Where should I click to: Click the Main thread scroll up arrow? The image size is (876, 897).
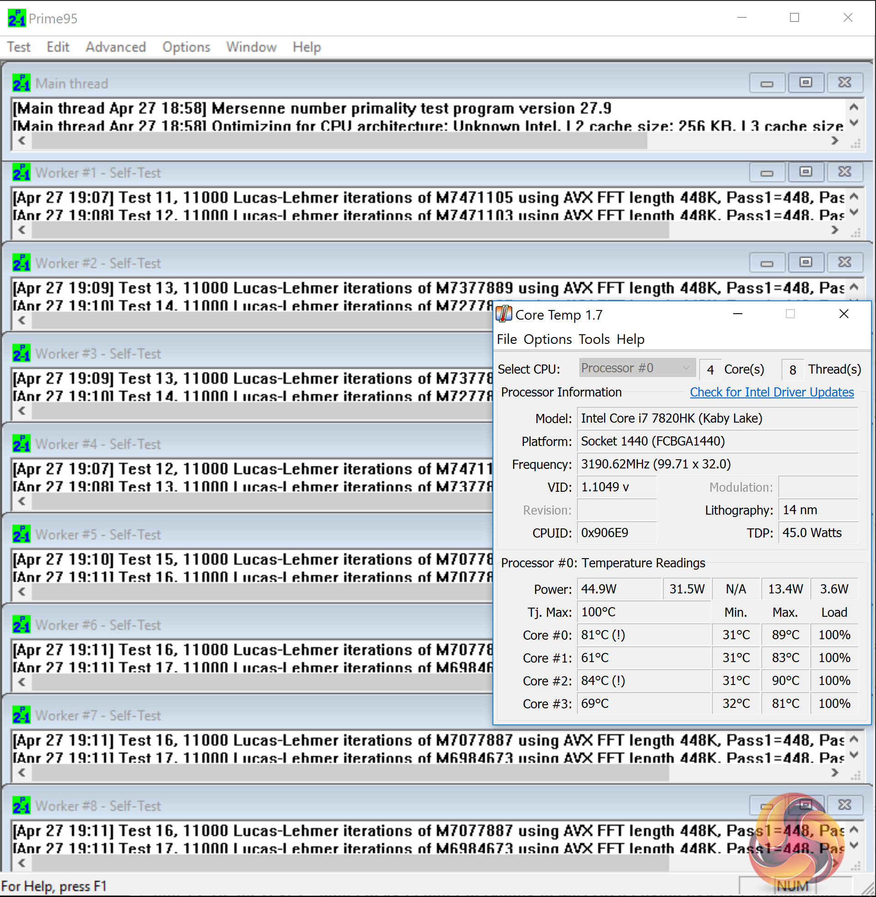(x=854, y=108)
